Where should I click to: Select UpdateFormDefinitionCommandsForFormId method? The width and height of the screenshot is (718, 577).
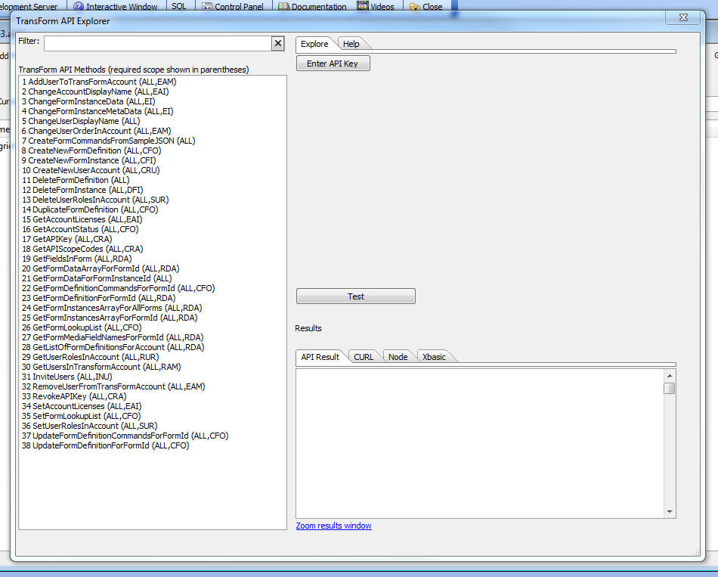click(x=125, y=436)
